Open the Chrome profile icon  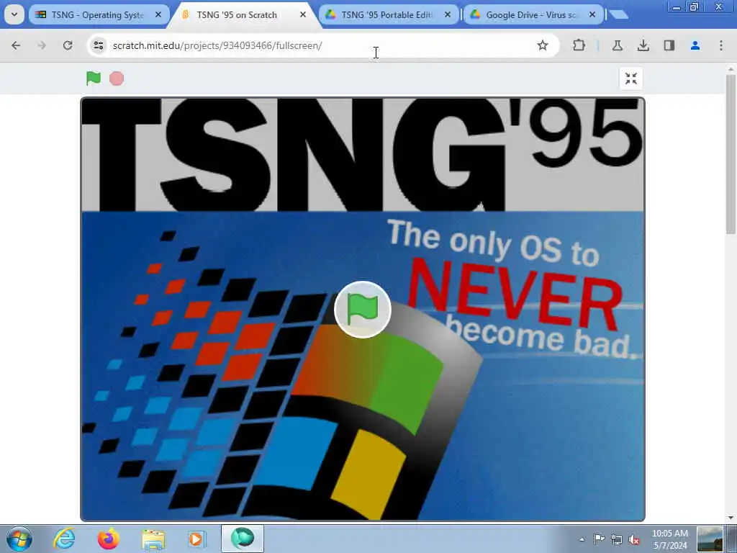coord(695,45)
